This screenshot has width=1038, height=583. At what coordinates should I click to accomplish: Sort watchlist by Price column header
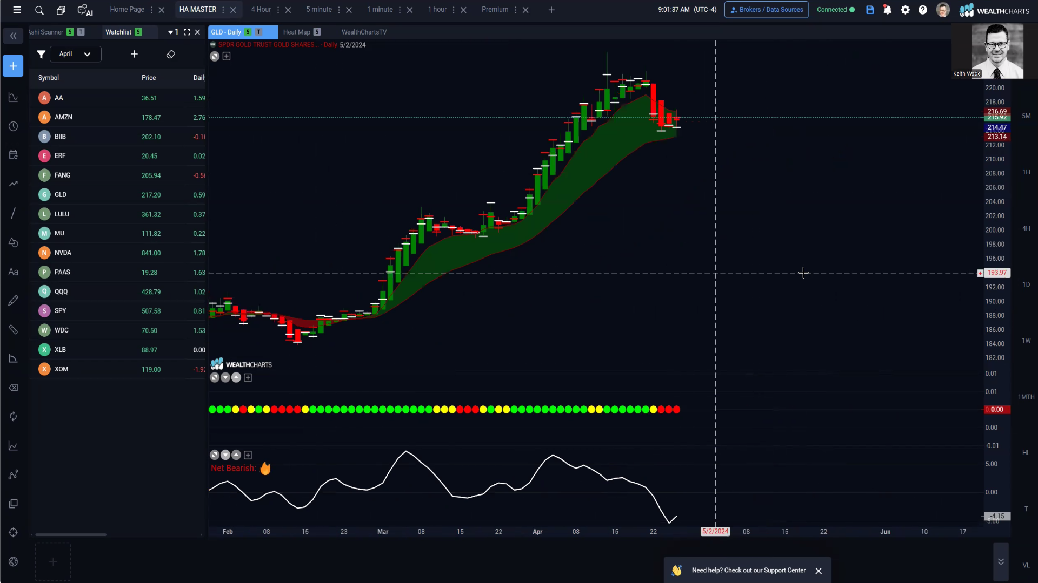149,78
